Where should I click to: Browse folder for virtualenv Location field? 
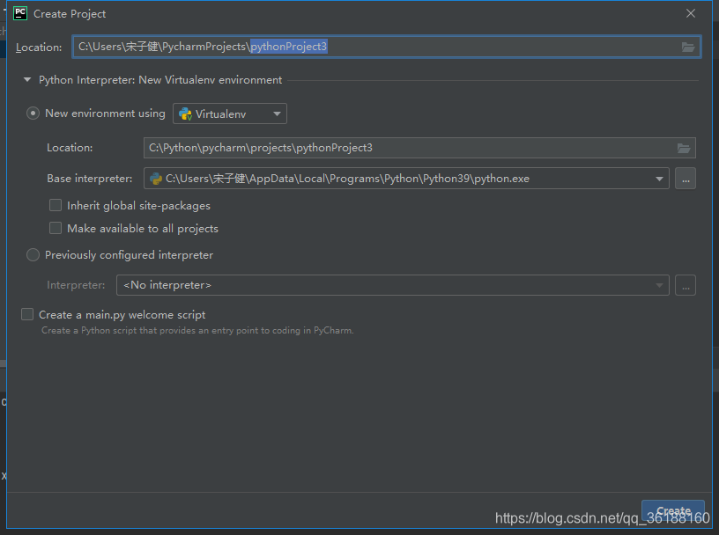(684, 148)
